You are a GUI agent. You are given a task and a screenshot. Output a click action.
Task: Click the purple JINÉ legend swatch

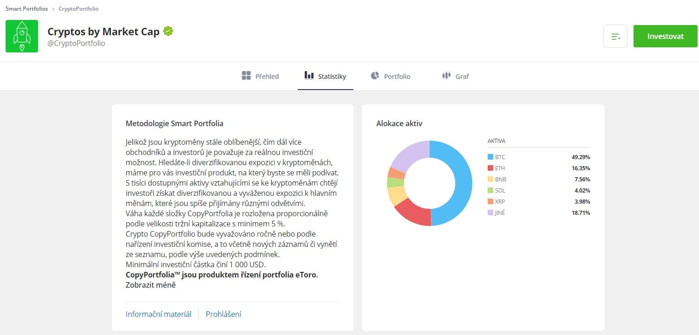tap(490, 213)
